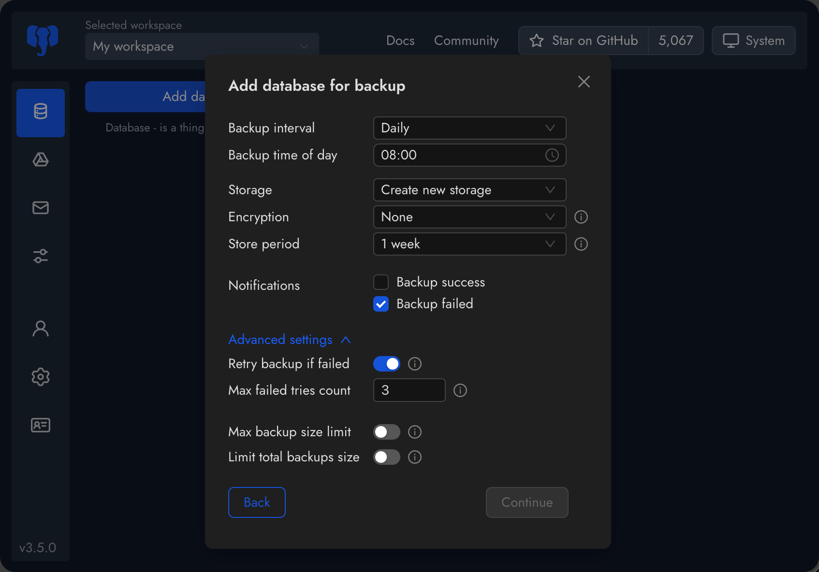Click the info icon beside Store period
This screenshot has width=819, height=572.
581,244
